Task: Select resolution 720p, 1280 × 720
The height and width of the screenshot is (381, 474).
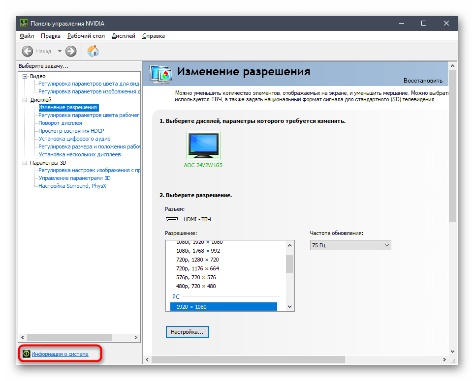Action: coord(198,260)
